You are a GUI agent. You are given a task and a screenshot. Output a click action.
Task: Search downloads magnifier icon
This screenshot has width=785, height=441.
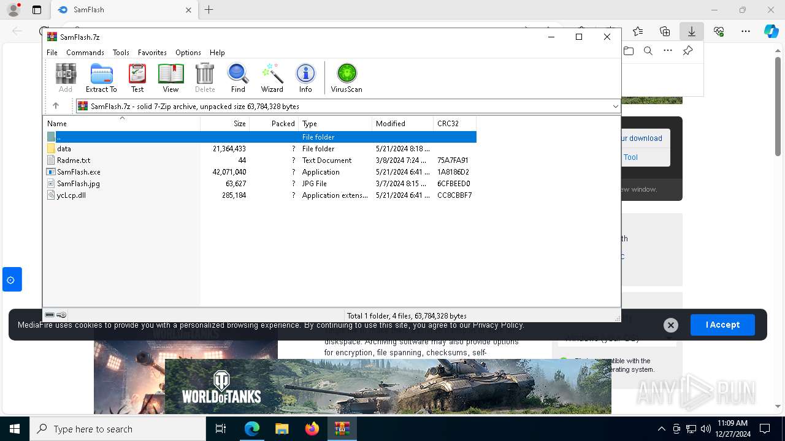[648, 51]
